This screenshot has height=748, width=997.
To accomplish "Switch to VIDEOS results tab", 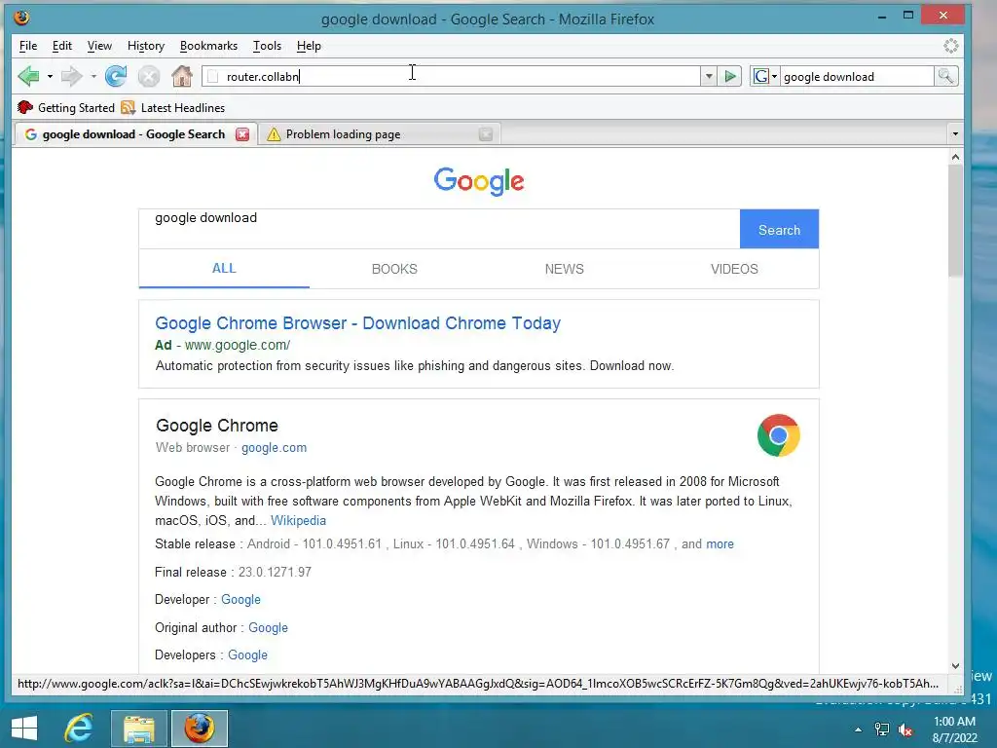I will pyautogui.click(x=734, y=269).
